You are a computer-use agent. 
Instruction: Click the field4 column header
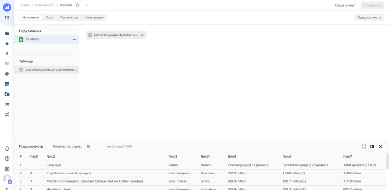tap(205, 157)
